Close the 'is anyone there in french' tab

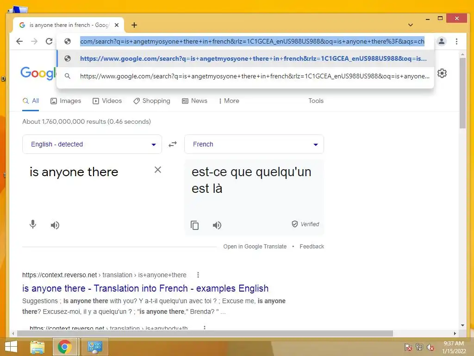pyautogui.click(x=117, y=25)
